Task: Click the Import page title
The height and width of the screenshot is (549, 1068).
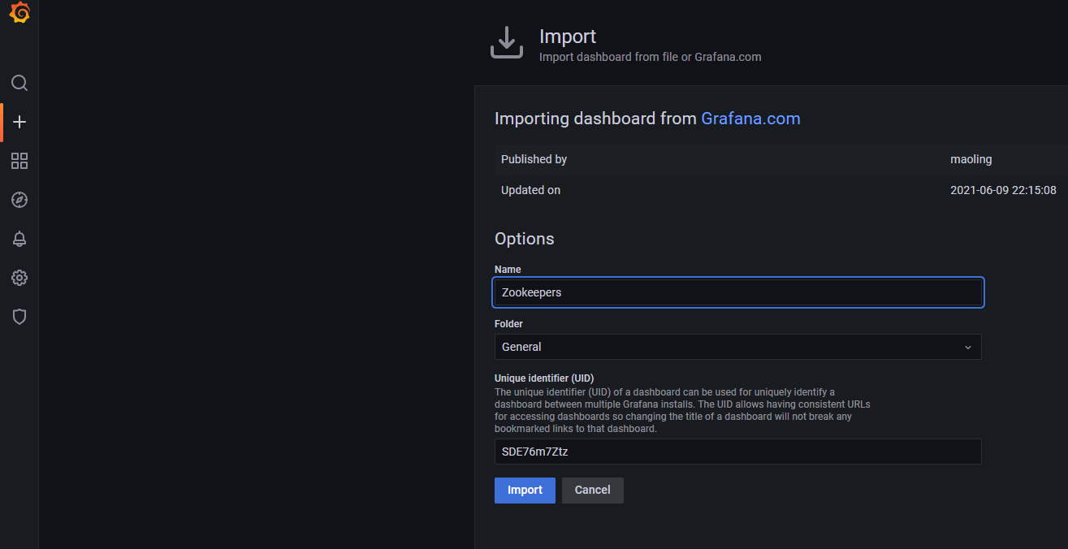Action: [x=568, y=37]
